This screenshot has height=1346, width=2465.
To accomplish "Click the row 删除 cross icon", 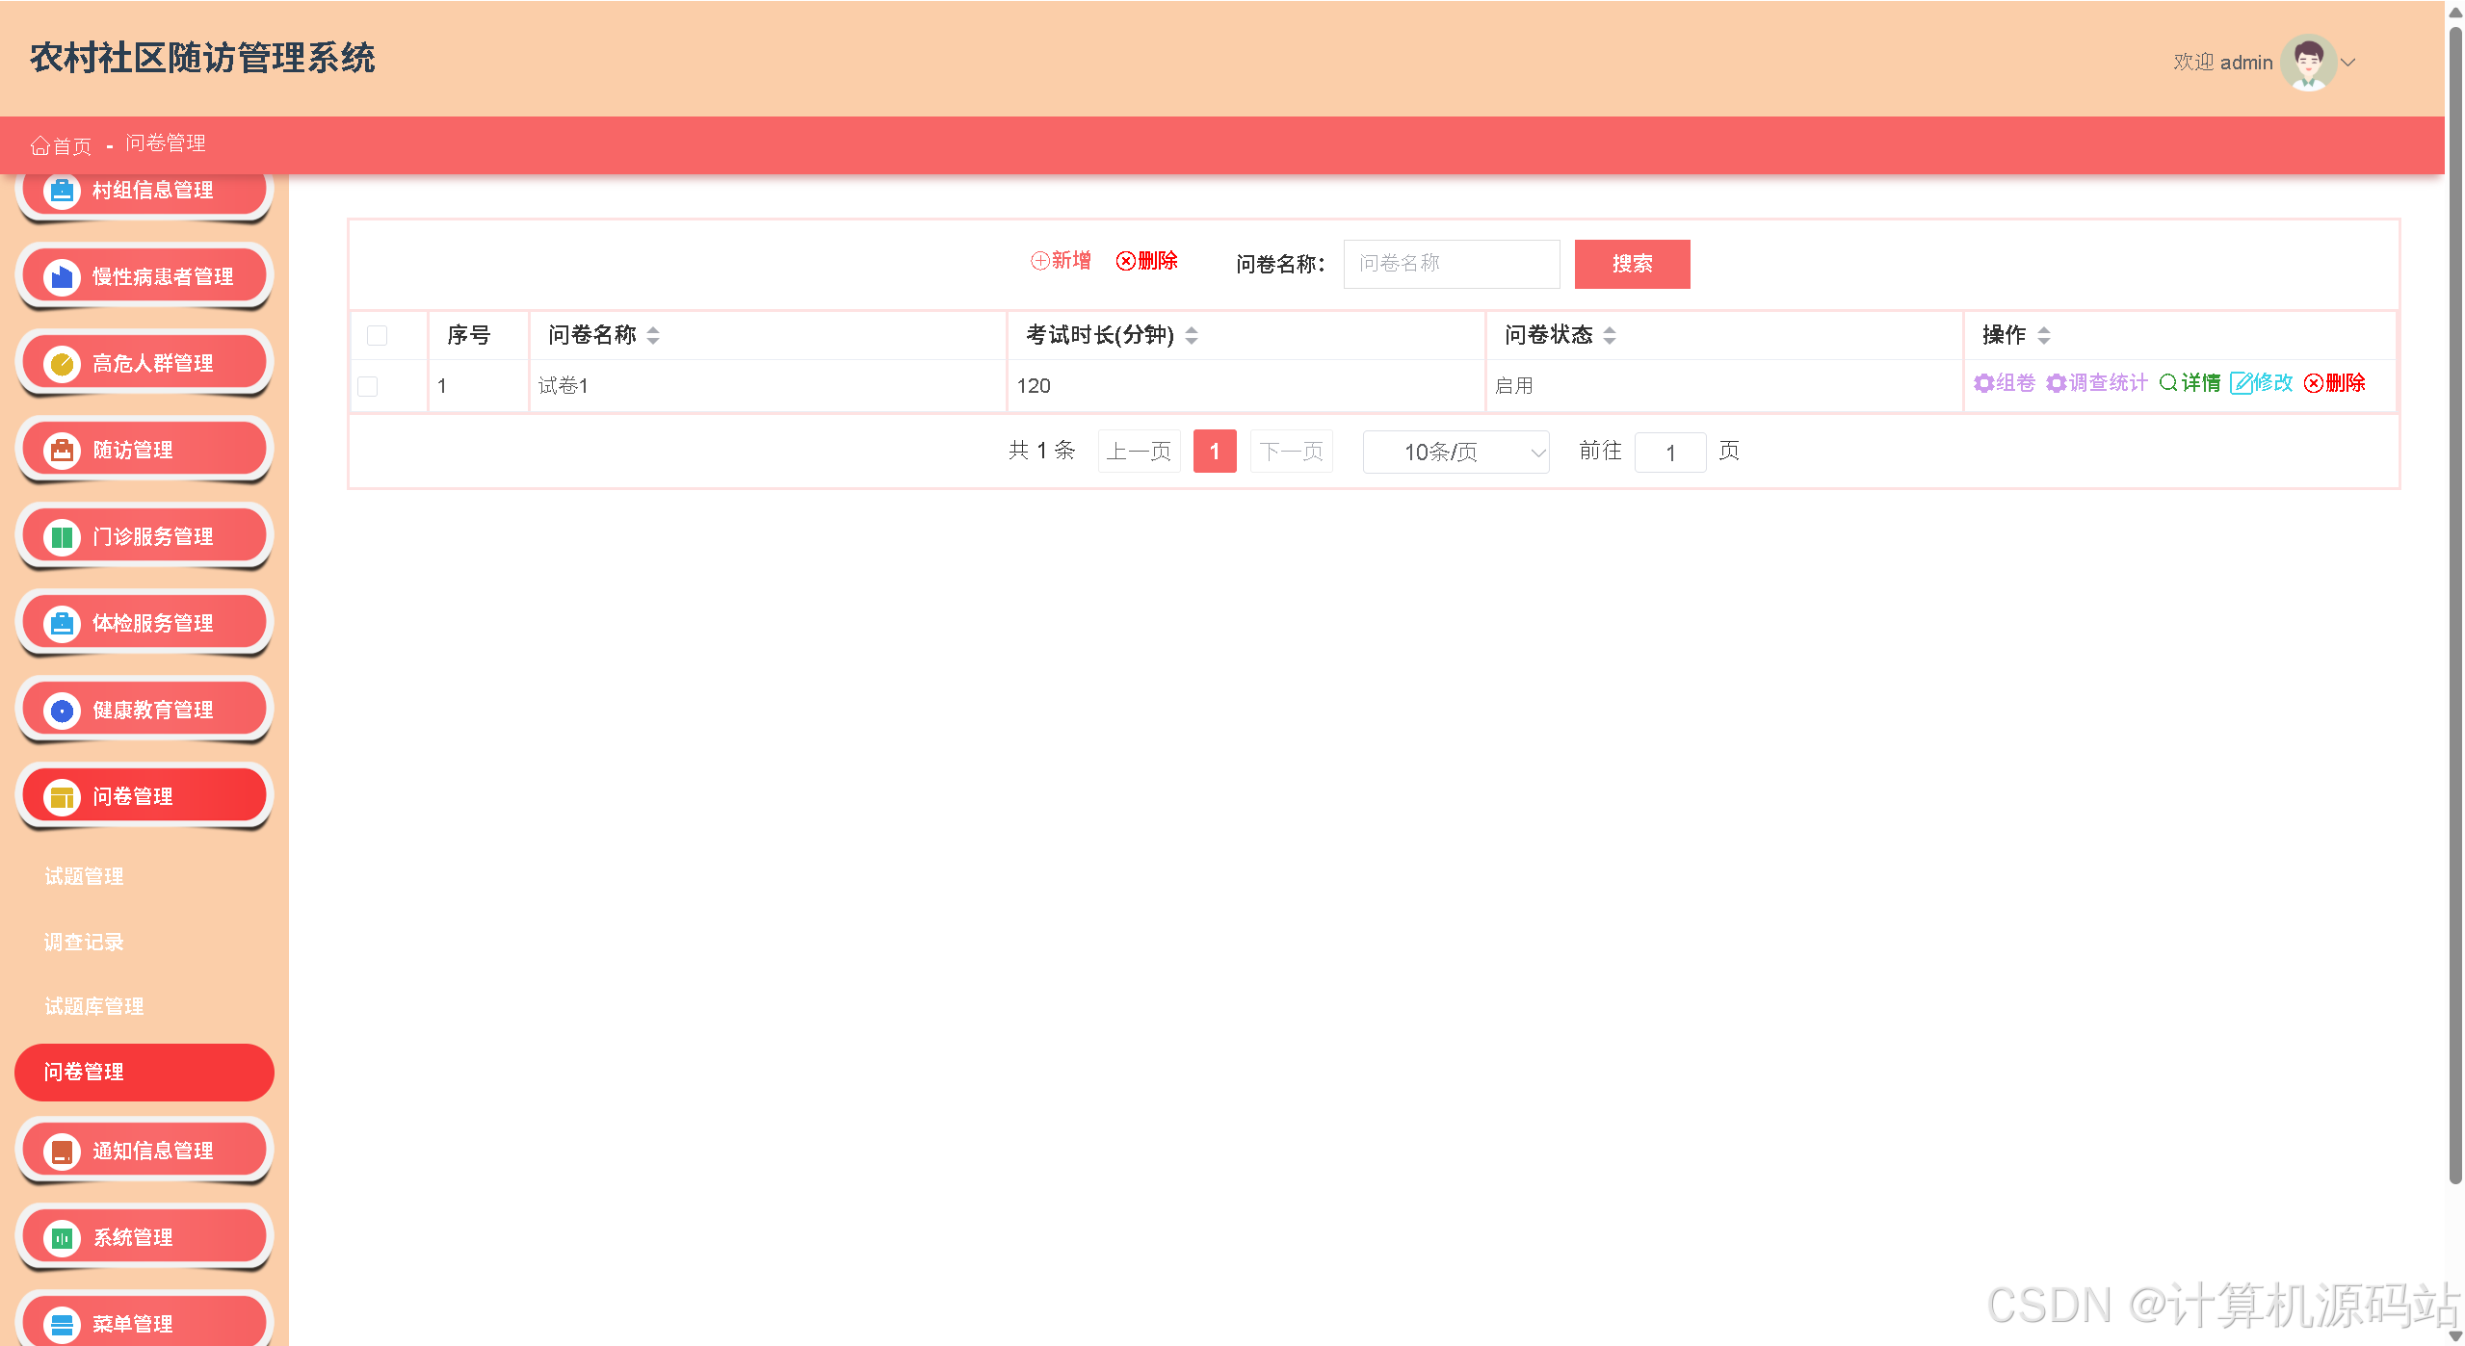I will click(x=2313, y=383).
